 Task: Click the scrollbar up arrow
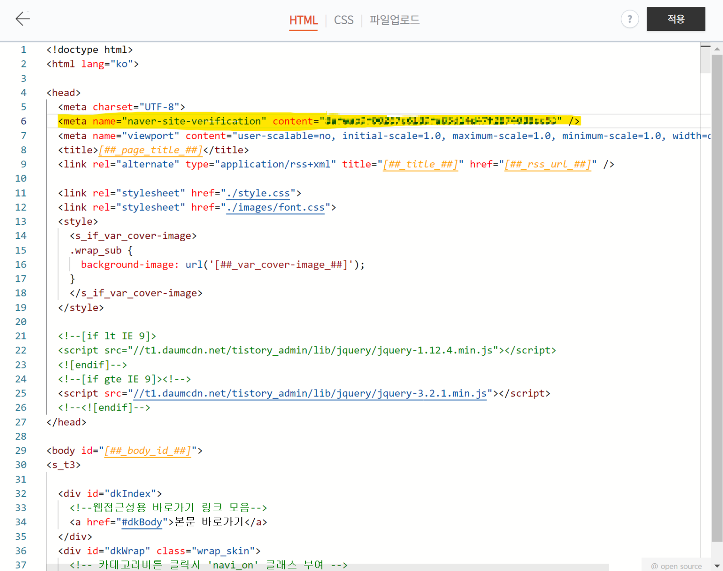point(717,48)
